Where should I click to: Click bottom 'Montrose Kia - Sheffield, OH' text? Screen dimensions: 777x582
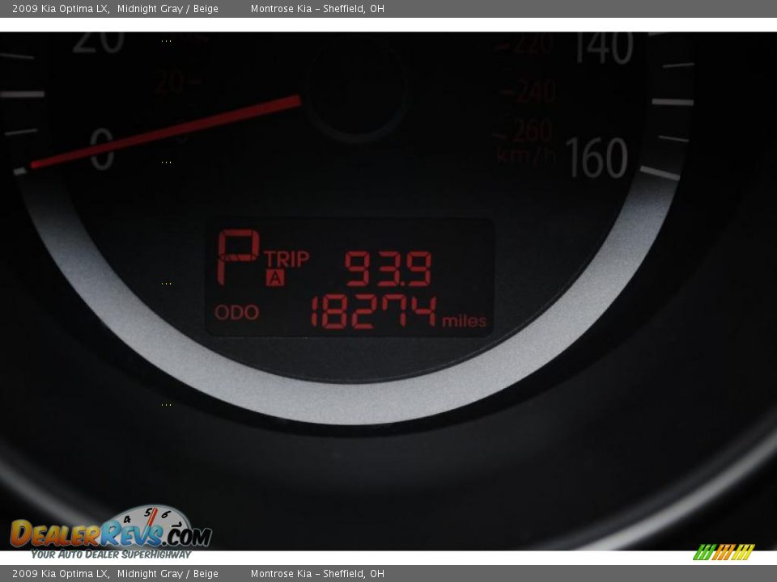pyautogui.click(x=317, y=574)
